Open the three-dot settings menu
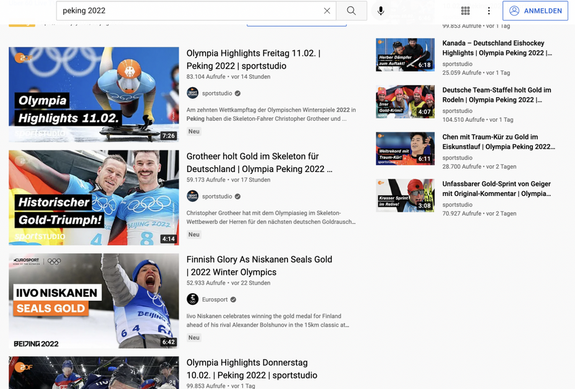The height and width of the screenshot is (389, 575). click(x=488, y=11)
